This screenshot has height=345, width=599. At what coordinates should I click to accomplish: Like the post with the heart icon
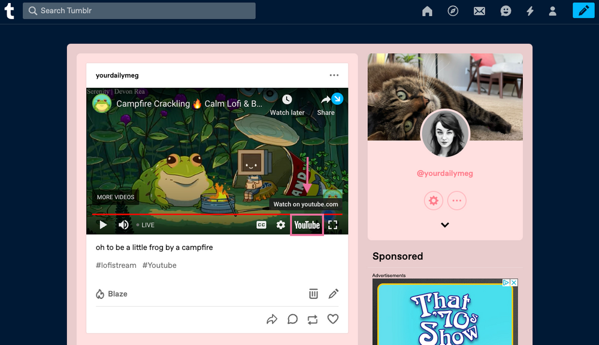tap(333, 319)
